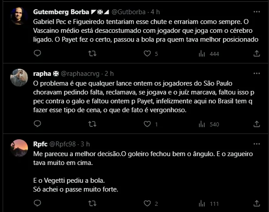
Task: Like Gutemberg Borba's tweet with 5 likes
Action: click(147, 54)
